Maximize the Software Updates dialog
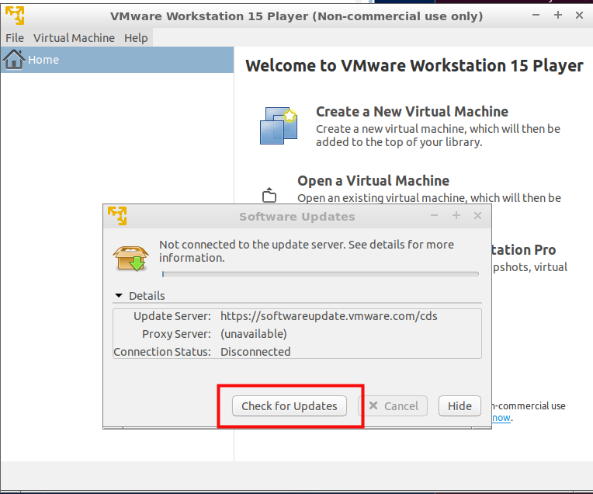The image size is (593, 494). 456,216
